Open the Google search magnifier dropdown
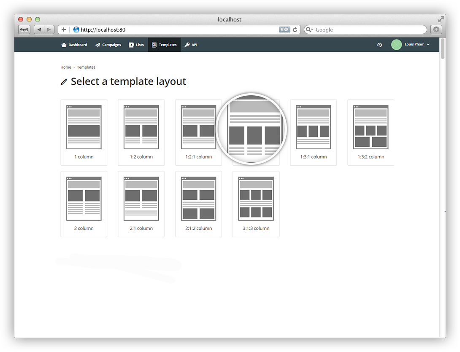Viewport: 460px width, 352px height. 309,30
